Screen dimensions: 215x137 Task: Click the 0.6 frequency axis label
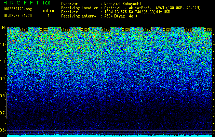[x=3, y=130]
